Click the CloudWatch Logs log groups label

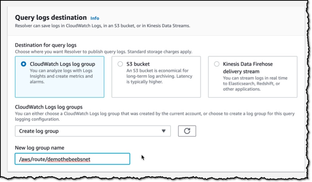49,107
